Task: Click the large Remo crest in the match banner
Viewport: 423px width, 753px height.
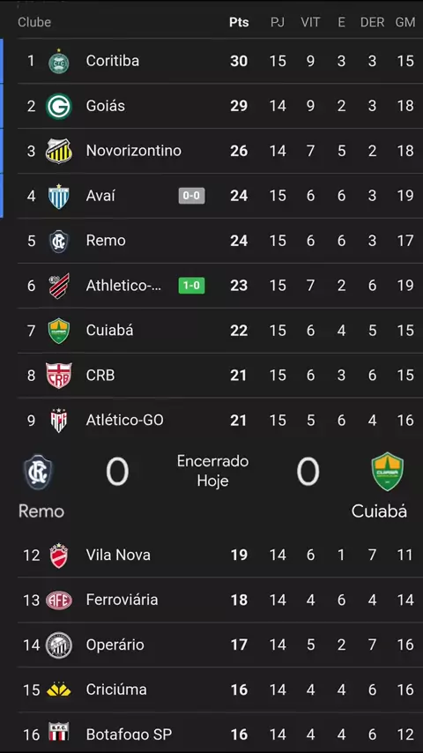Action: [39, 472]
